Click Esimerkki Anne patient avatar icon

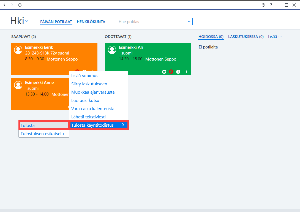[18, 85]
